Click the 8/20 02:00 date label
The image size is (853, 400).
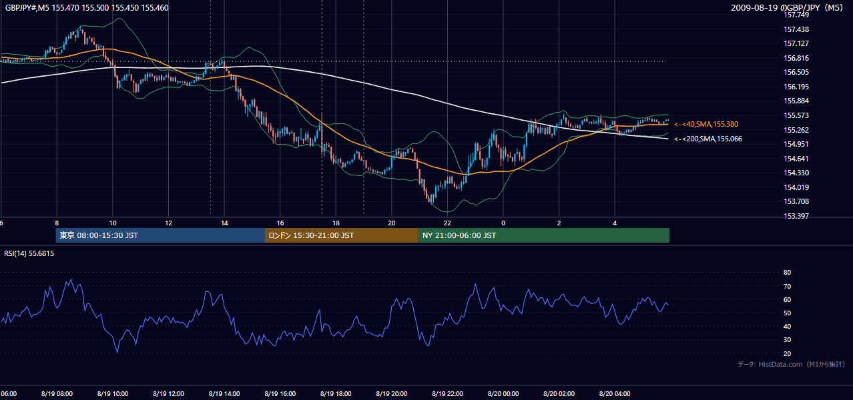[559, 393]
